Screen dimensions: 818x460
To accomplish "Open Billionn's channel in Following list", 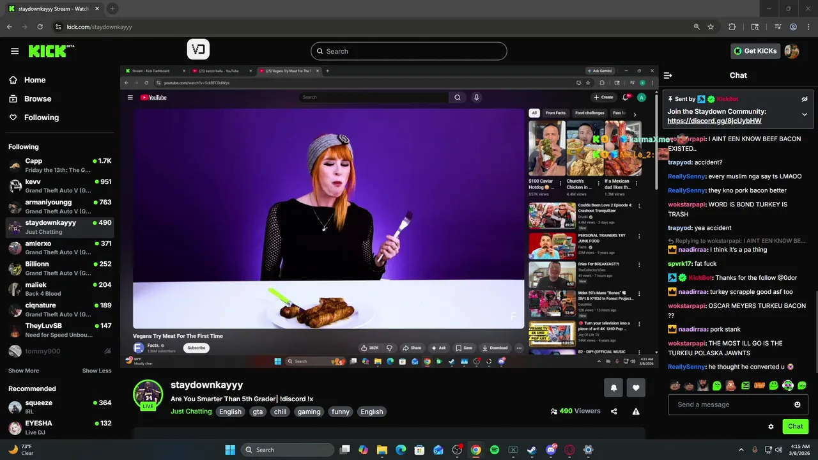I will tap(60, 268).
